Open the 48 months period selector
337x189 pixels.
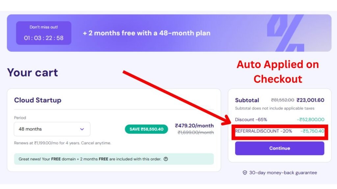tap(52, 129)
